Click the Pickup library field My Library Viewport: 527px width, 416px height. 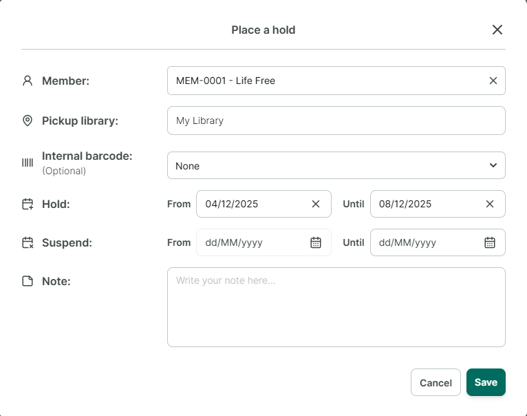[x=336, y=121]
